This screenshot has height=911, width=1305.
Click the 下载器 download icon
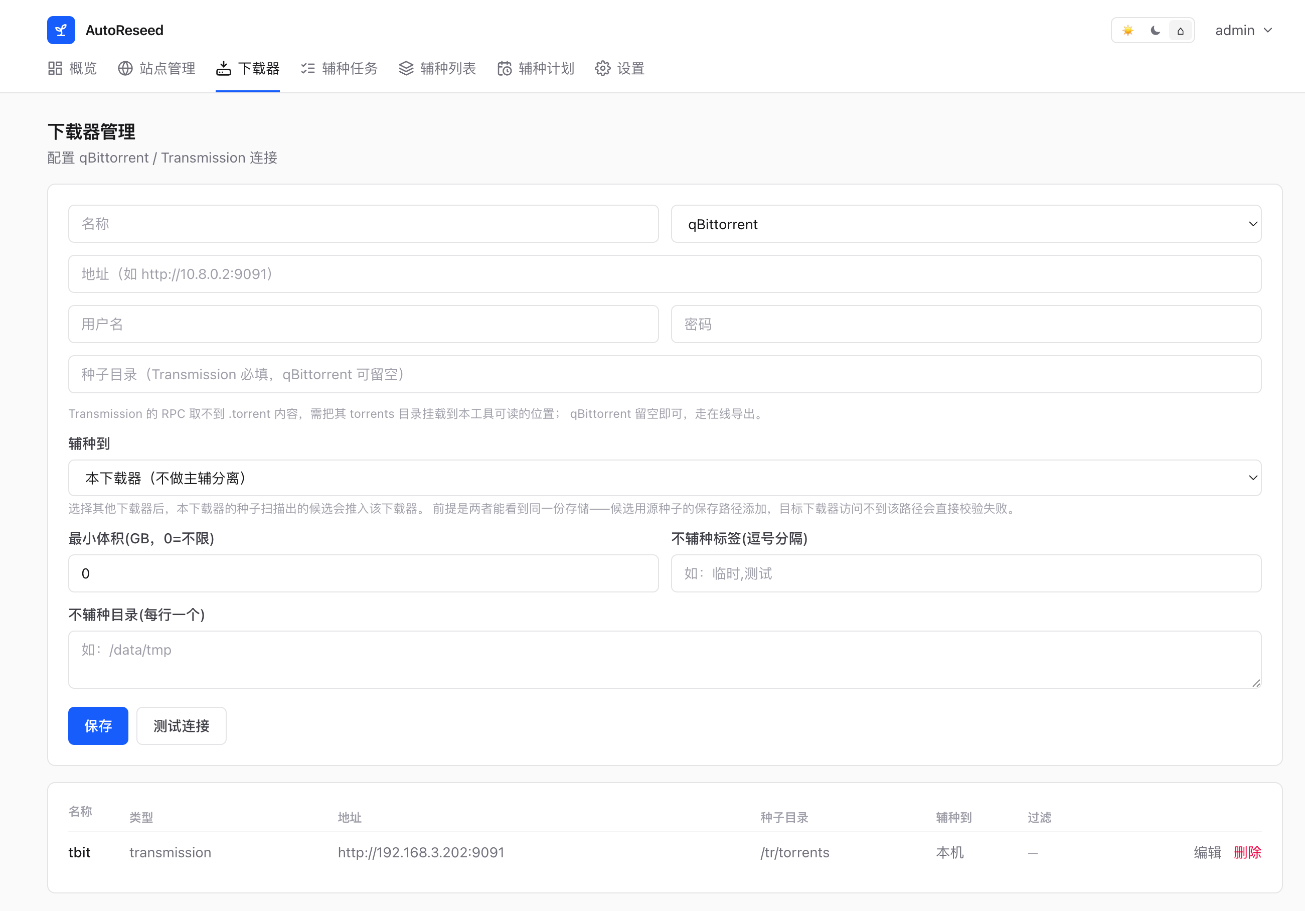[223, 68]
